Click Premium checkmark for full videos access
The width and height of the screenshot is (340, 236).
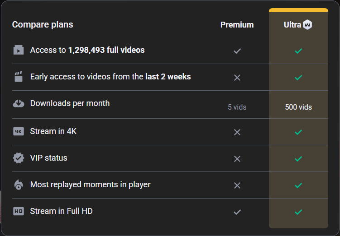point(237,51)
